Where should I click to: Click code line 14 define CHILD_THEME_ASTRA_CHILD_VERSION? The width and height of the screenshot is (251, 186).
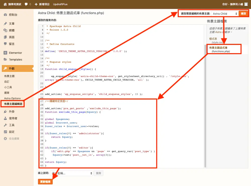[86, 51]
